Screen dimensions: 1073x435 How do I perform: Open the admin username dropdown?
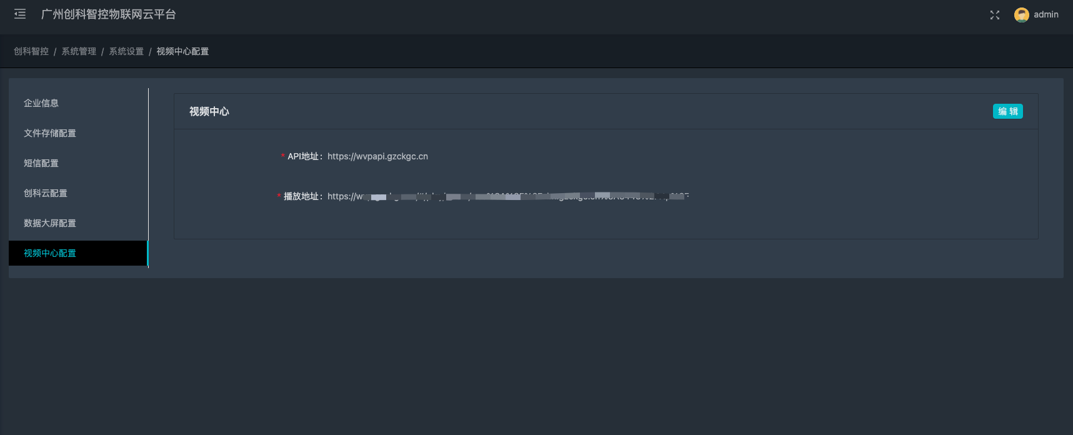[1046, 15]
